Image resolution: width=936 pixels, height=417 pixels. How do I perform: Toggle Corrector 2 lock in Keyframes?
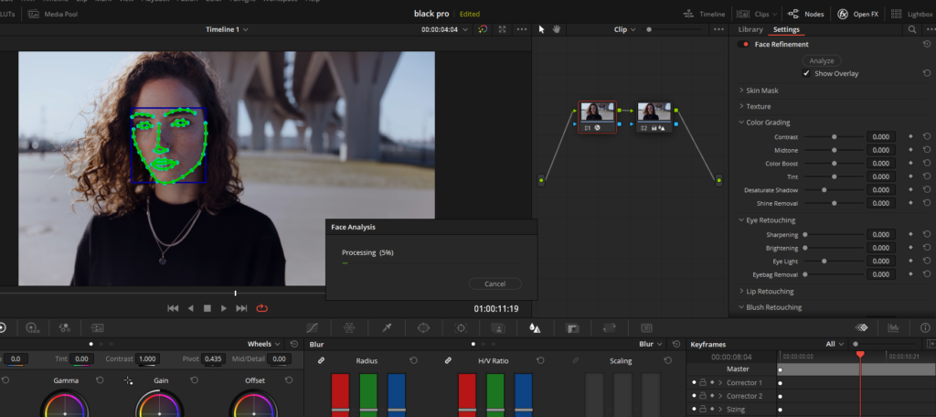tap(703, 395)
